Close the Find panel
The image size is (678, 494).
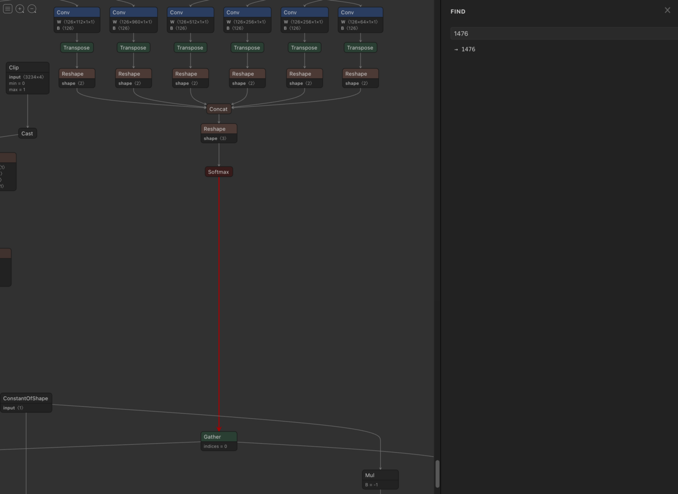pyautogui.click(x=667, y=10)
